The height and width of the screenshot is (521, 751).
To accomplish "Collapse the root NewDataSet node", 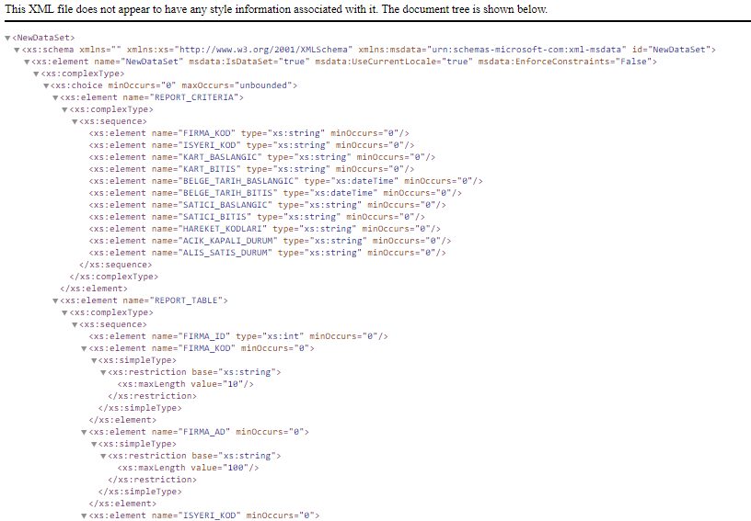I will point(8,38).
